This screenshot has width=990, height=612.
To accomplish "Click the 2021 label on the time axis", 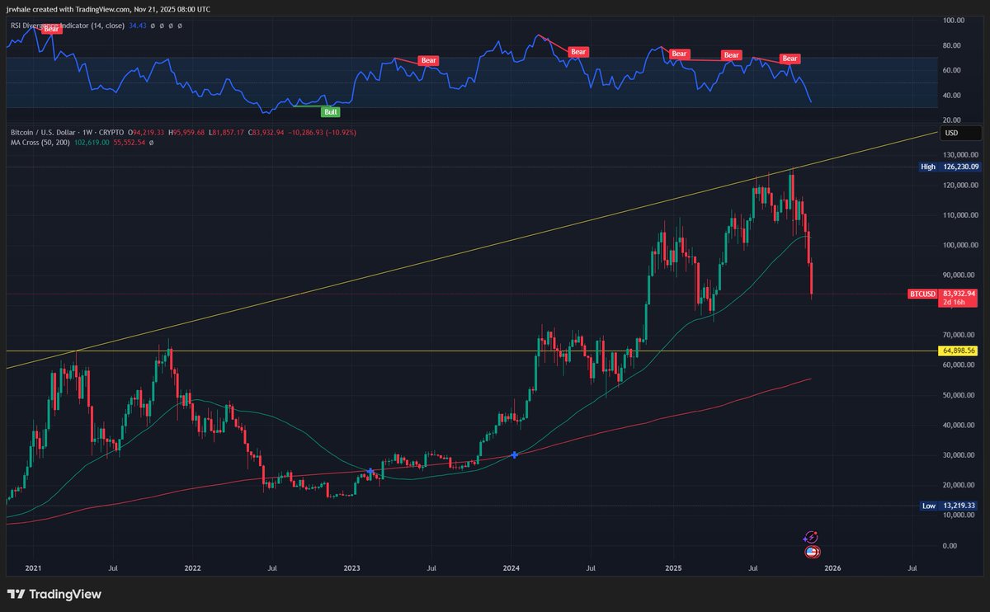I will point(32,567).
